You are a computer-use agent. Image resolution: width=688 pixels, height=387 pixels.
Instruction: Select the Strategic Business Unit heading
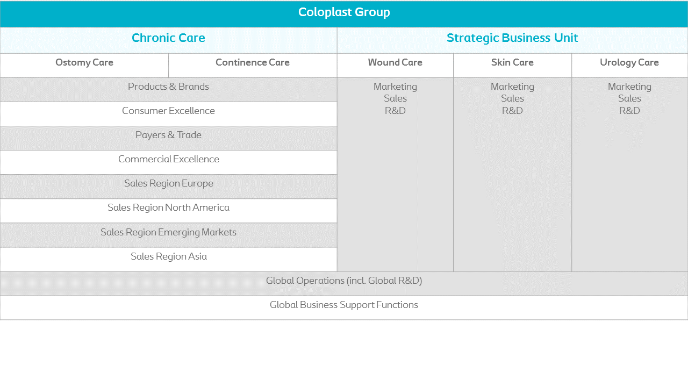point(512,40)
